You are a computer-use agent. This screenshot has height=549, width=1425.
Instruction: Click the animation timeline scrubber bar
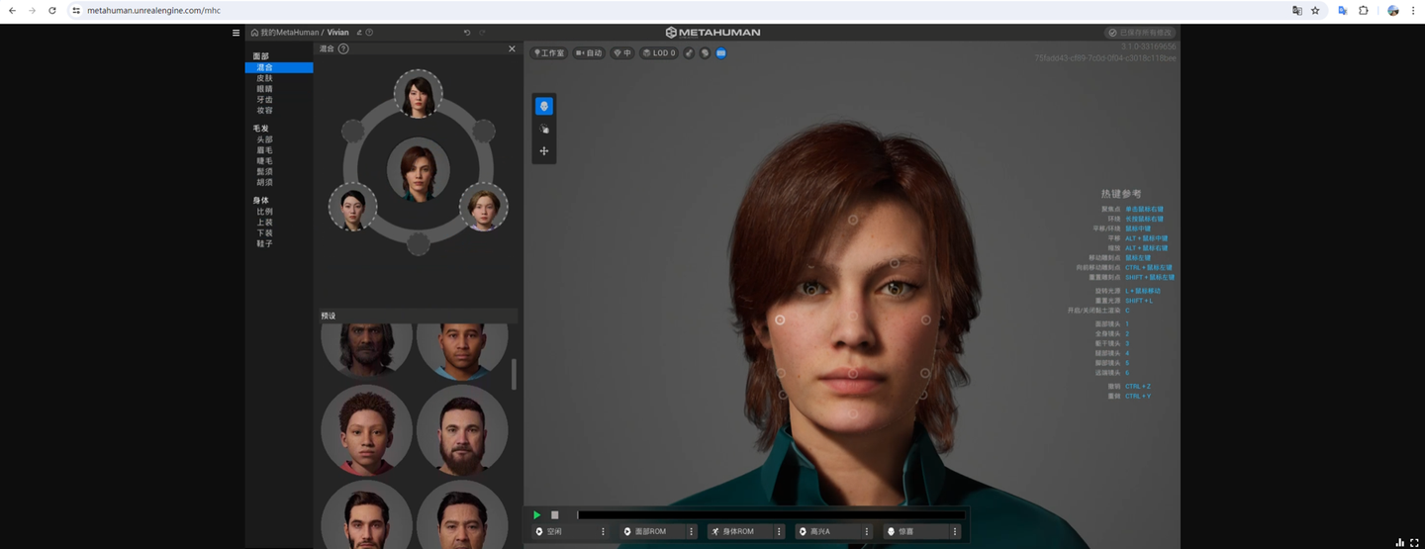coord(770,514)
